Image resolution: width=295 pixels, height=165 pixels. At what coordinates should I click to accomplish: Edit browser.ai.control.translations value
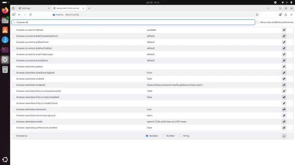pyautogui.click(x=284, y=61)
